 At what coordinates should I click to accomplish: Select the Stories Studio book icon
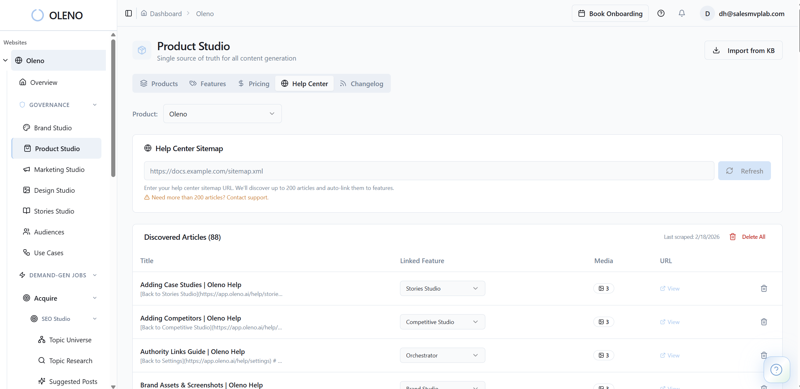[x=27, y=211]
